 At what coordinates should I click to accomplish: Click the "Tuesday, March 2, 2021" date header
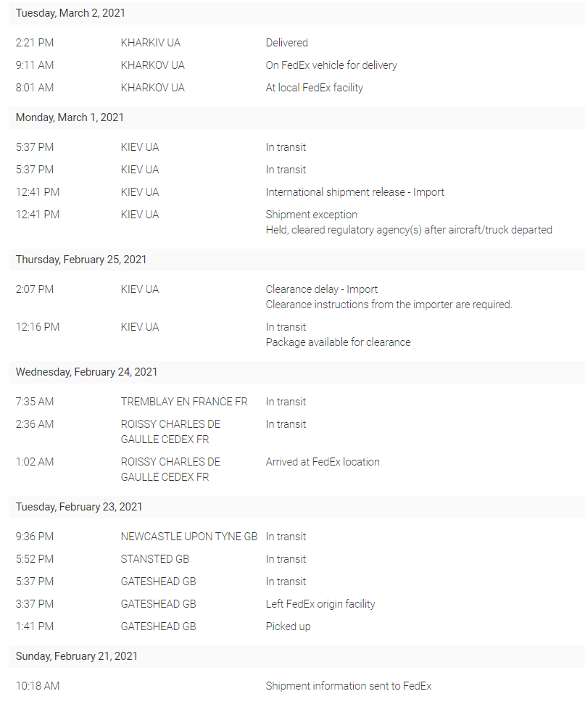pos(70,13)
